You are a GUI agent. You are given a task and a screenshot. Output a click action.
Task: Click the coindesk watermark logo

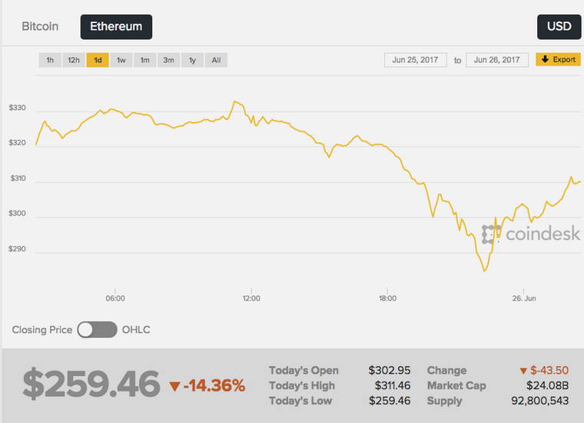[531, 234]
